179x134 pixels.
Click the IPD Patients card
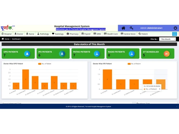(x=53, y=54)
